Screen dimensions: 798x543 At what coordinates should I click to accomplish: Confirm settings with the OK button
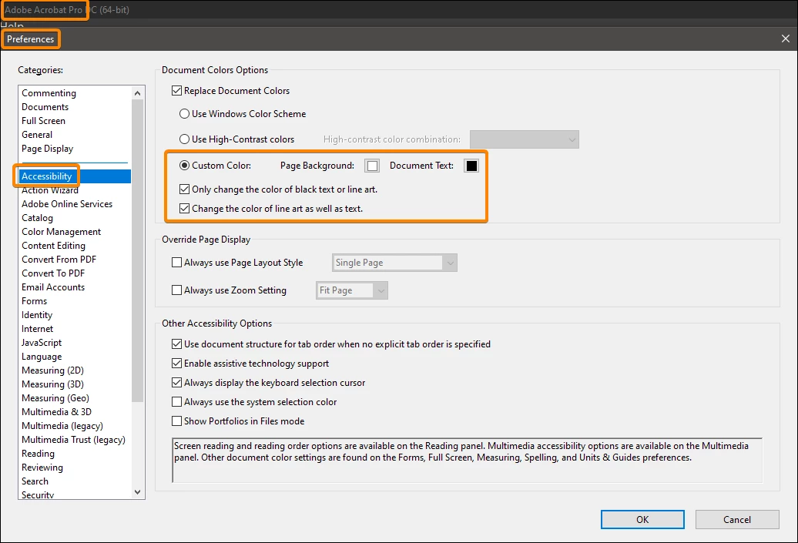click(x=642, y=520)
